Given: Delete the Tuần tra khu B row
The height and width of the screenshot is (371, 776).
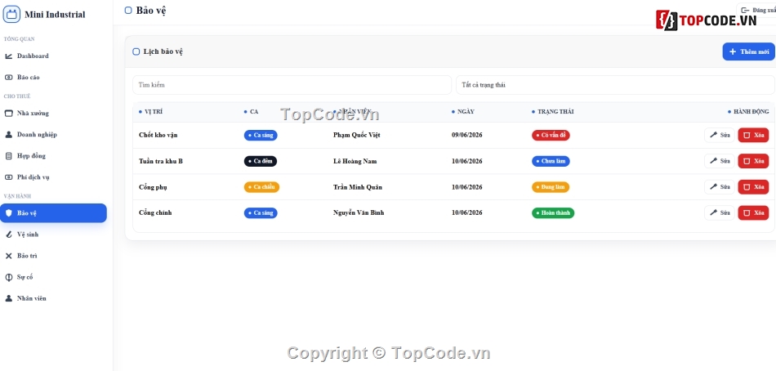Looking at the screenshot, I should tap(753, 161).
